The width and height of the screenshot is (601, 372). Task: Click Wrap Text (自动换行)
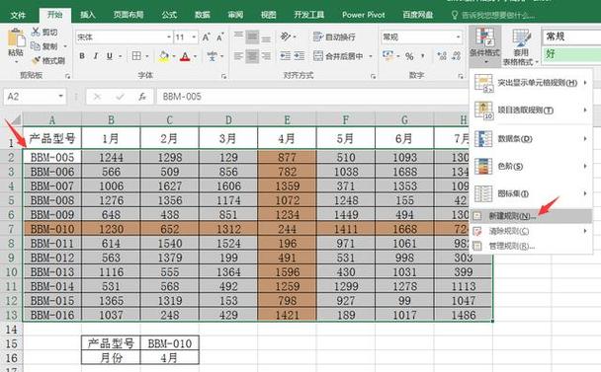tap(334, 37)
